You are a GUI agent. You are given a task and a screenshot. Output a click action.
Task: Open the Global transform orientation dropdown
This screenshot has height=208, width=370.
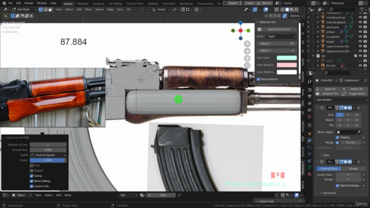tap(161, 10)
